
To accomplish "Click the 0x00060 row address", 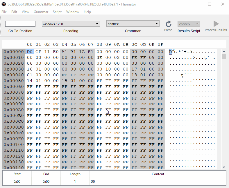I will 14,86.
